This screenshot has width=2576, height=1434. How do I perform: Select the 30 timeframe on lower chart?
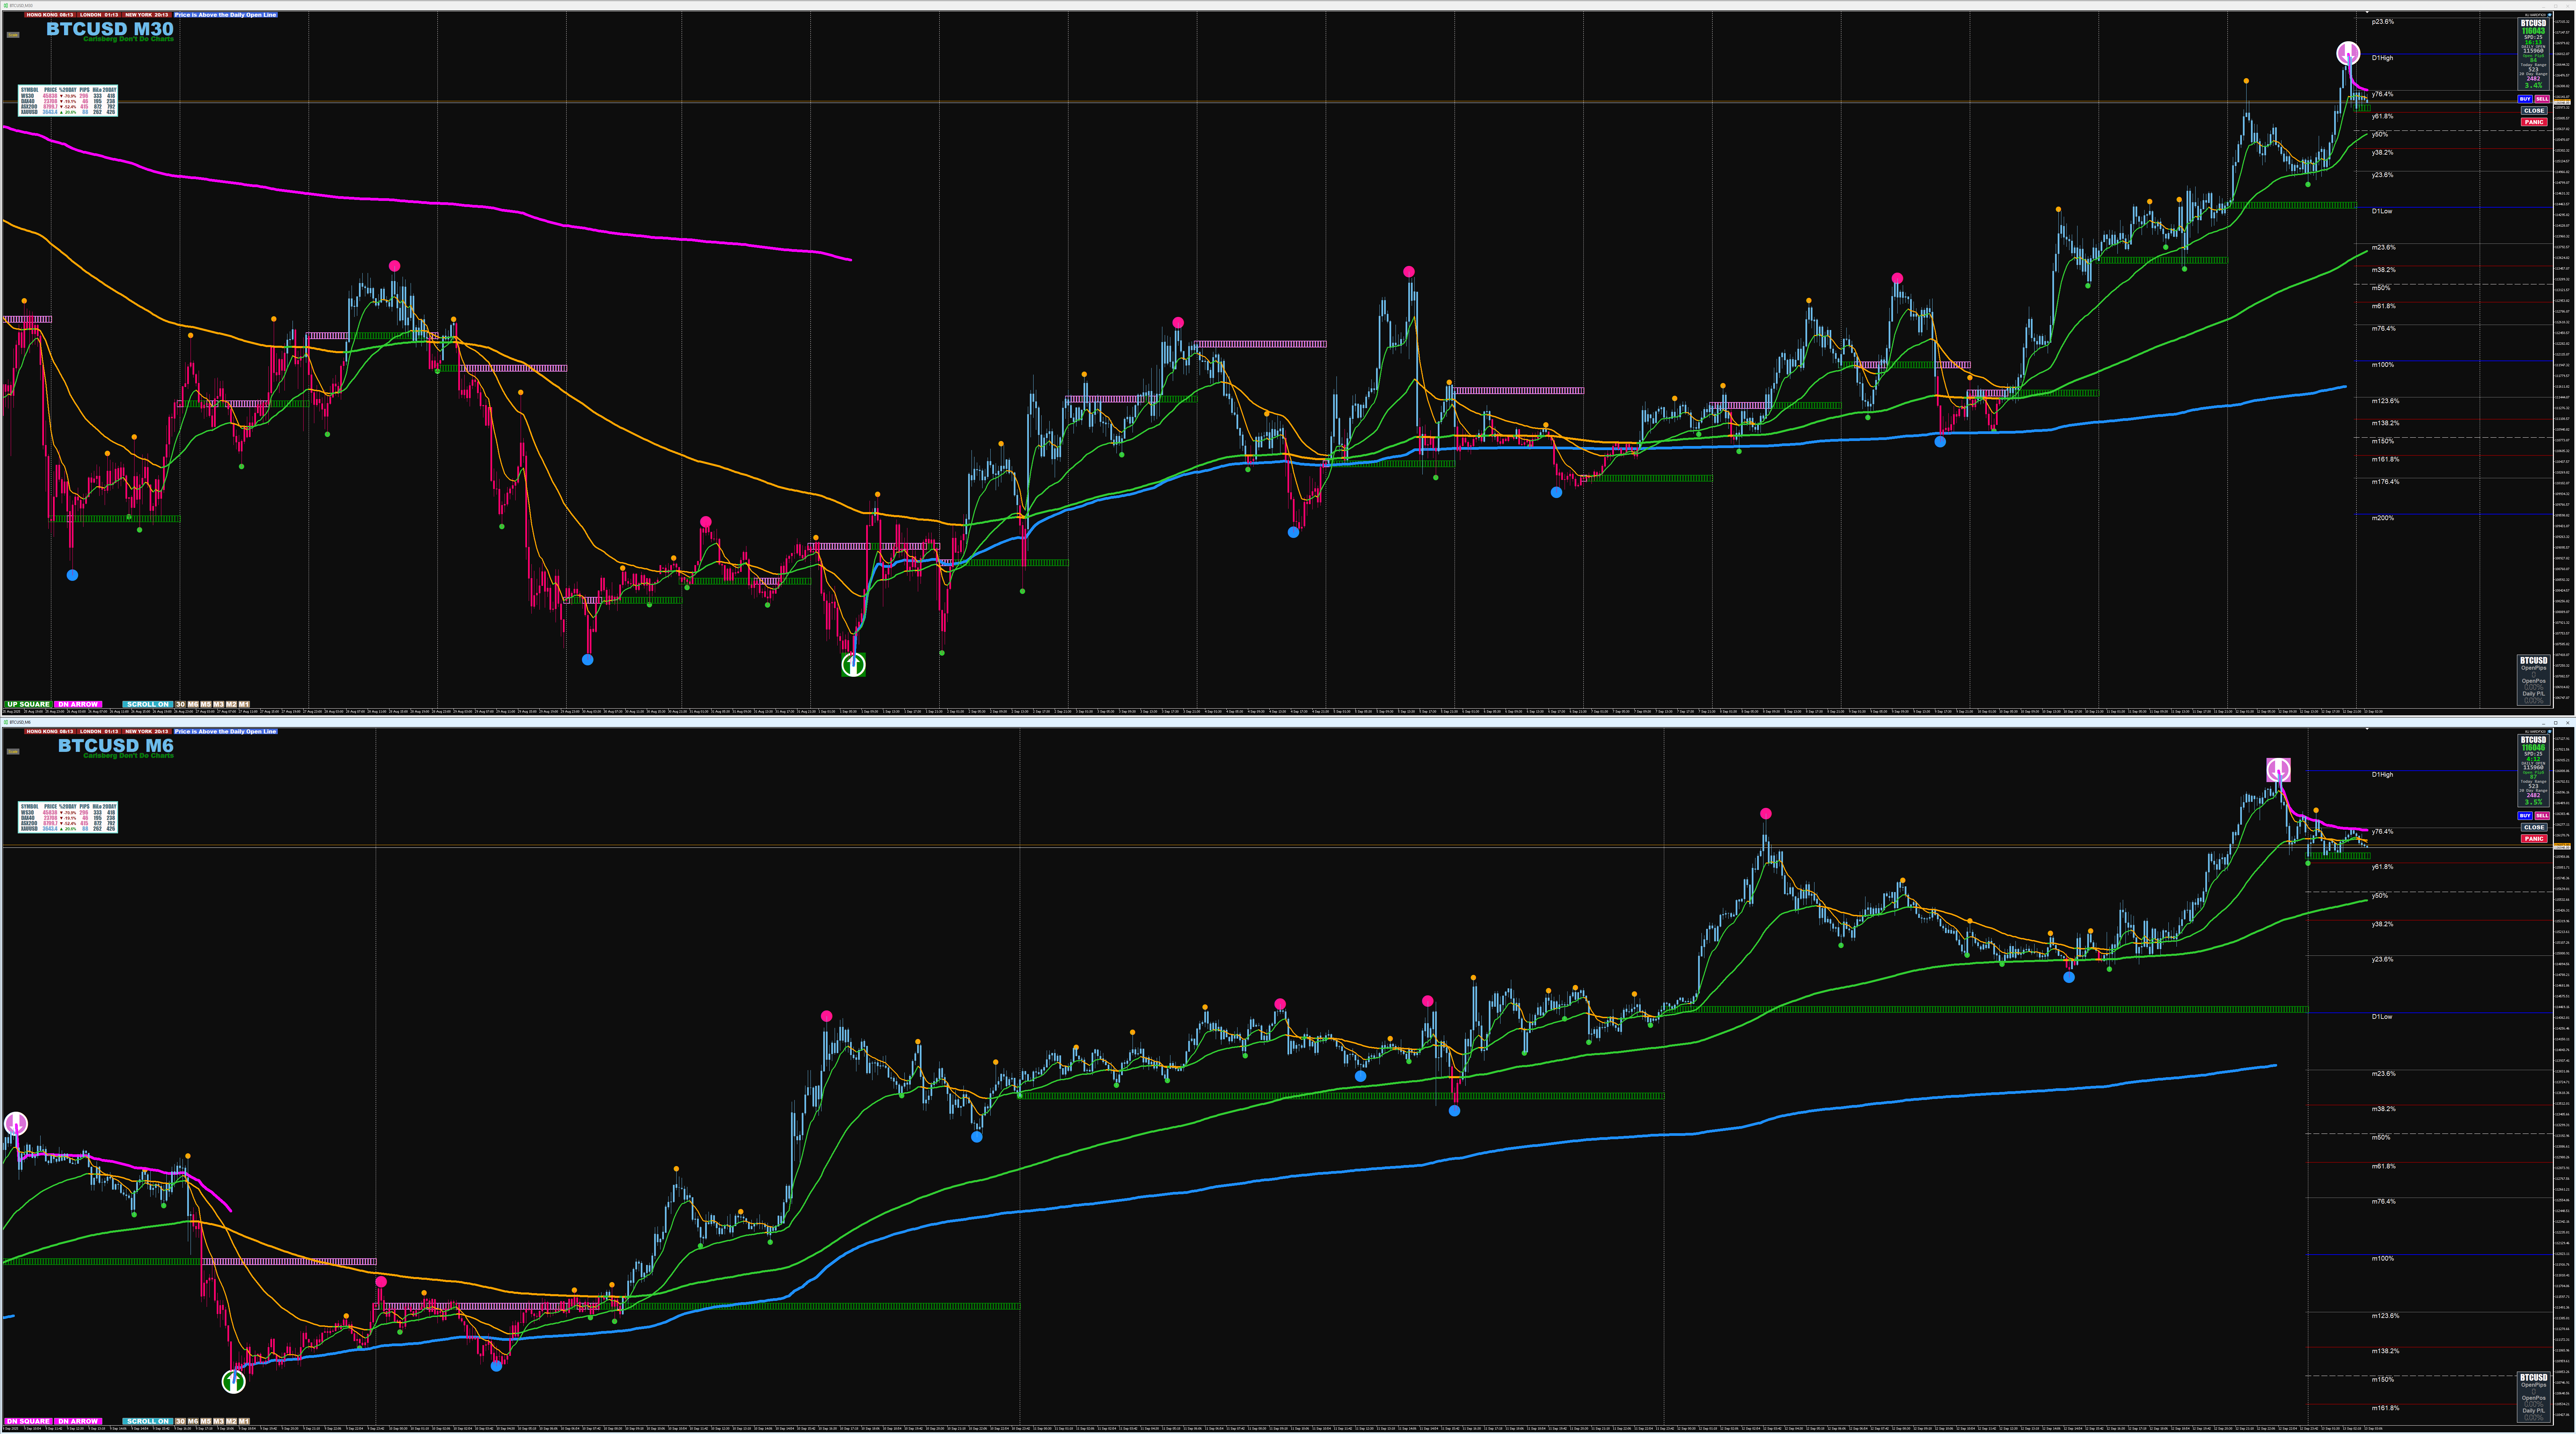(180, 1421)
